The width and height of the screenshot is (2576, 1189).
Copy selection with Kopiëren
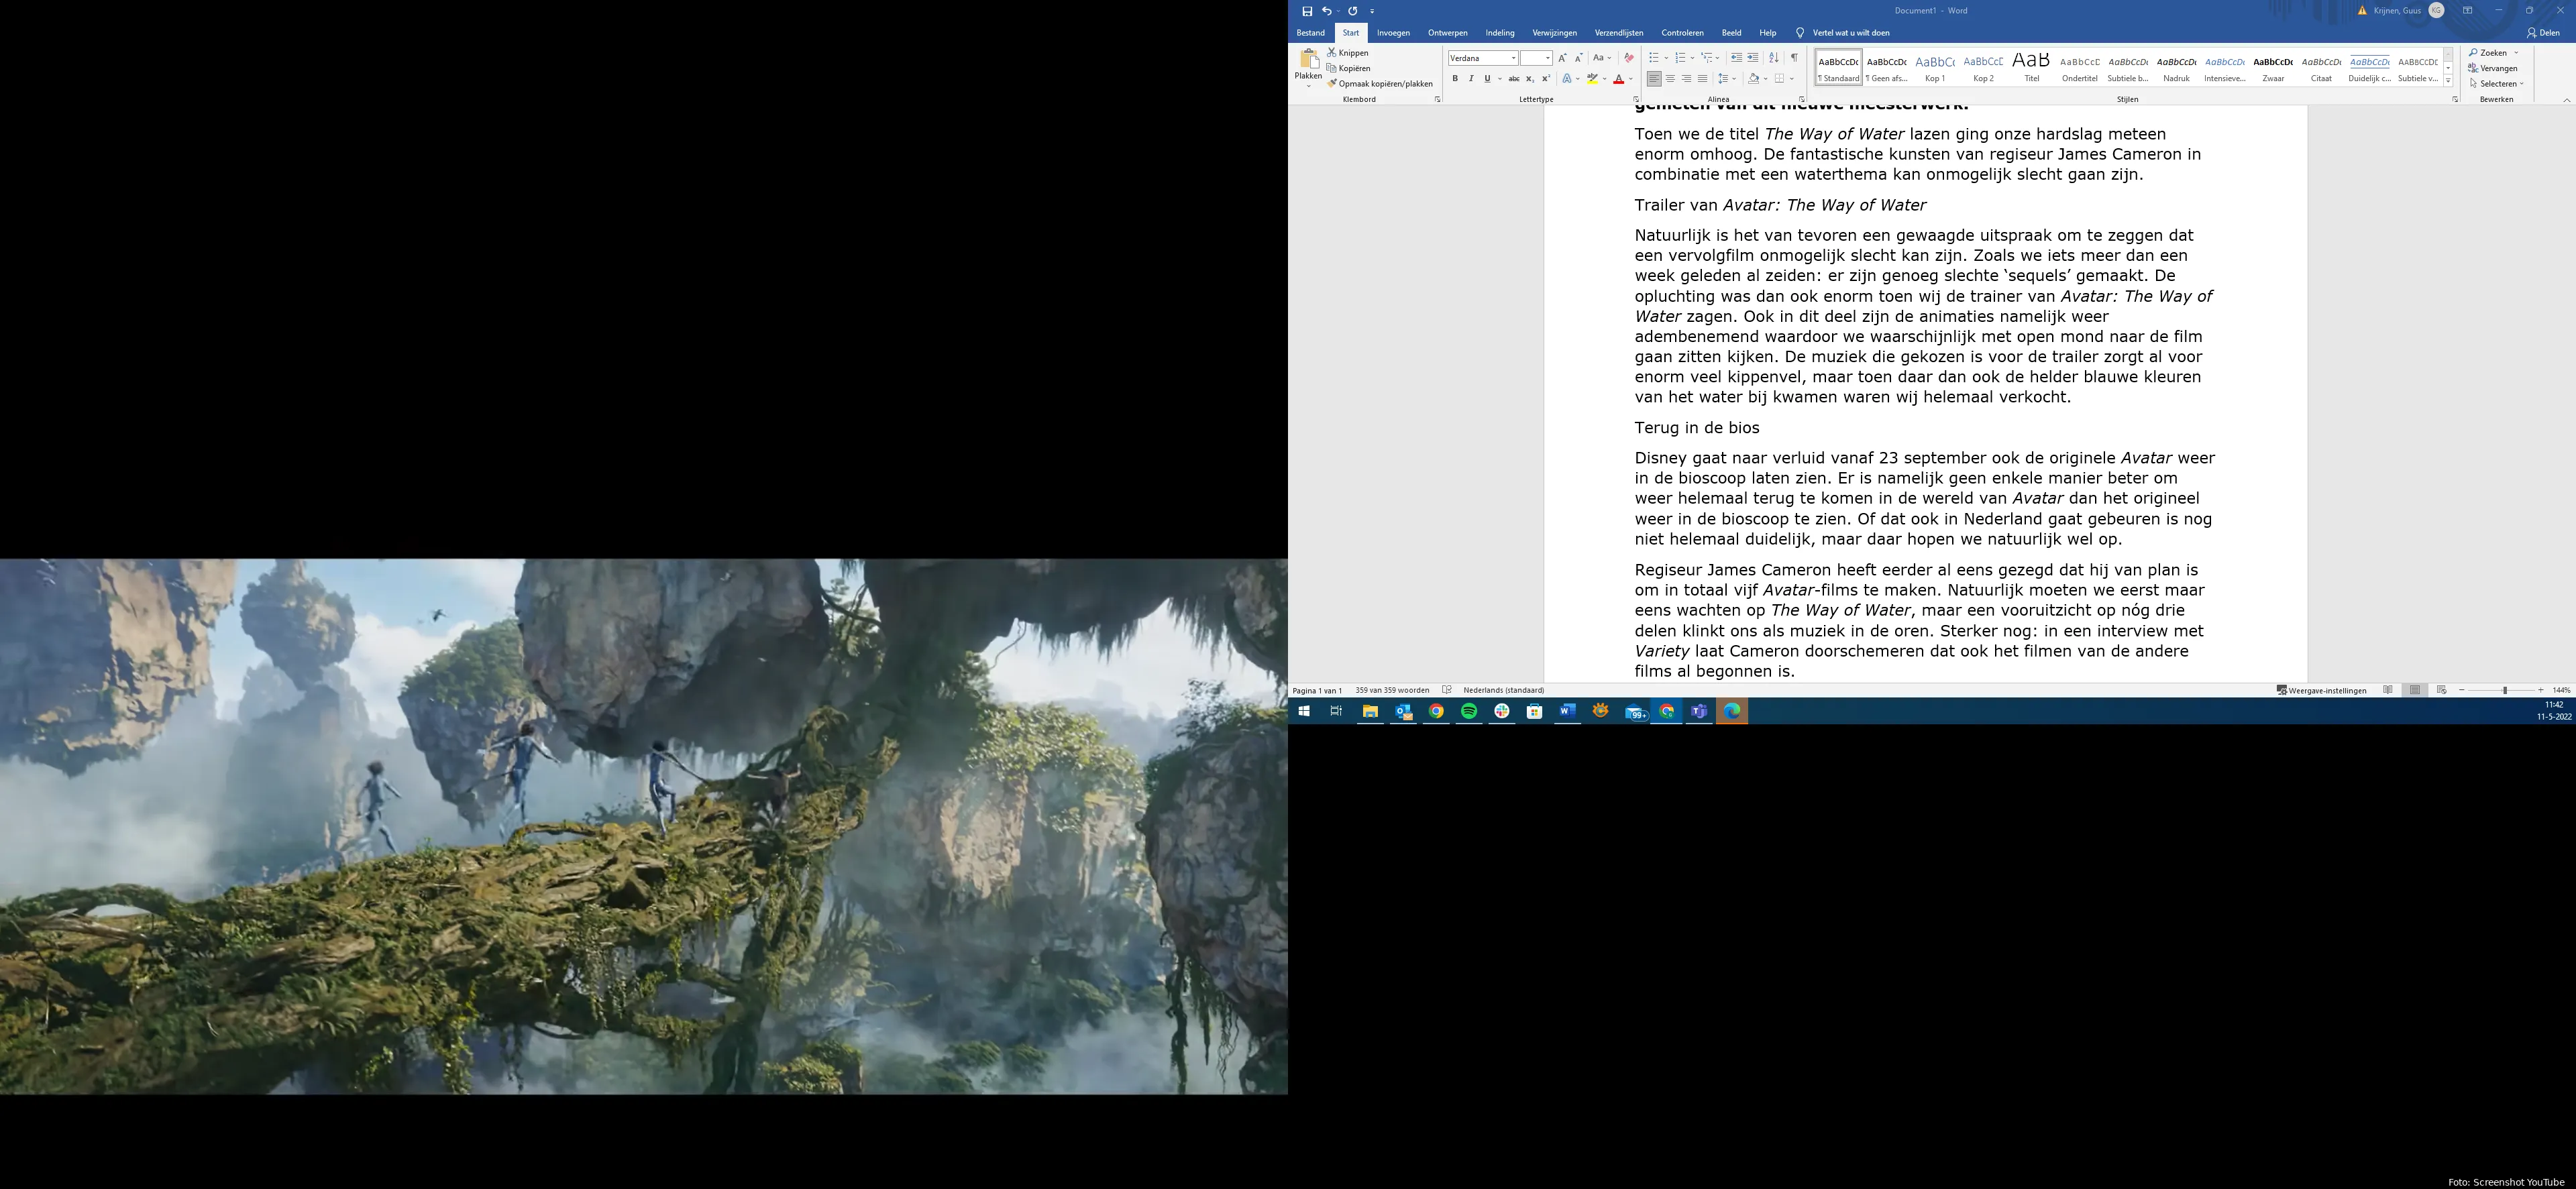(1349, 68)
